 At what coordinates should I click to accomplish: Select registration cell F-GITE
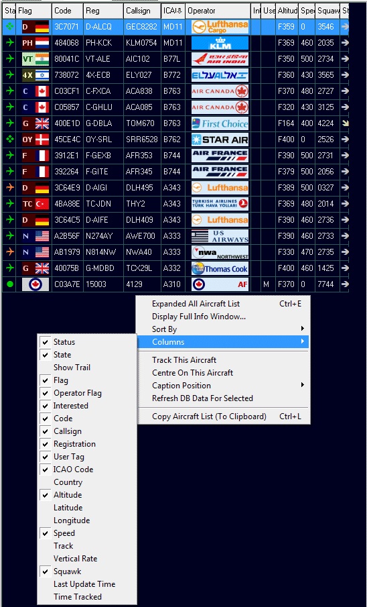(103, 172)
